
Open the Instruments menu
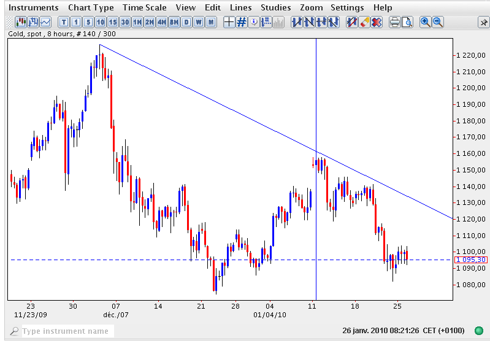[x=34, y=7]
